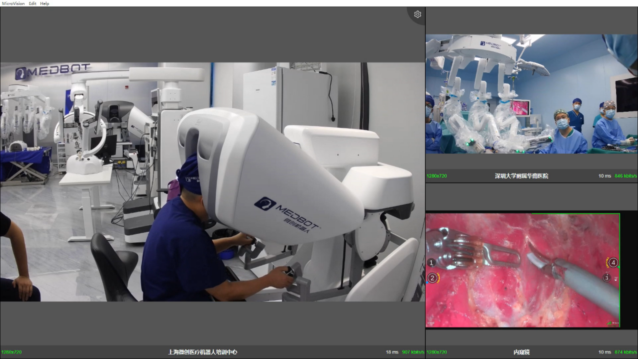Click the endoscope feed 1280x720 resolution text

(437, 352)
